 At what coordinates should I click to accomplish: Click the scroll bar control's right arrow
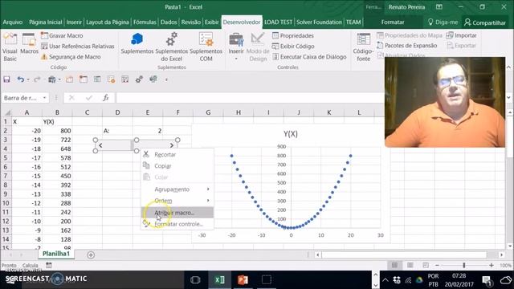[172, 145]
